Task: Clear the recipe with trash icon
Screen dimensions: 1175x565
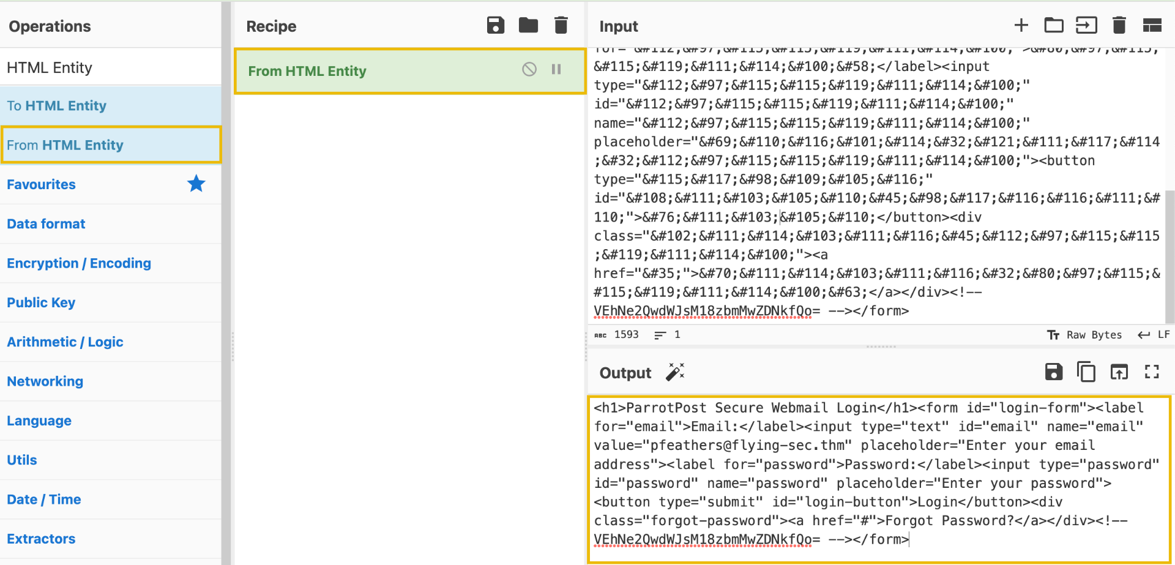Action: click(x=561, y=26)
